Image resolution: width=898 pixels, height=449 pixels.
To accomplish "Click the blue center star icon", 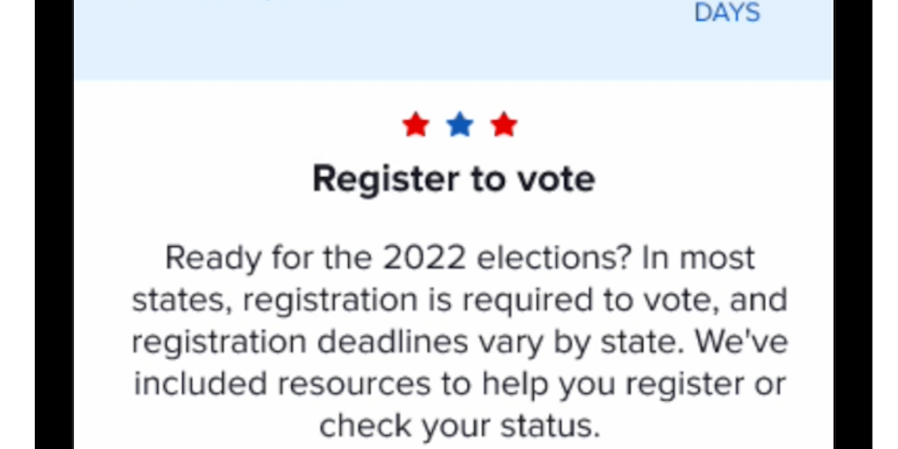I will [x=460, y=125].
